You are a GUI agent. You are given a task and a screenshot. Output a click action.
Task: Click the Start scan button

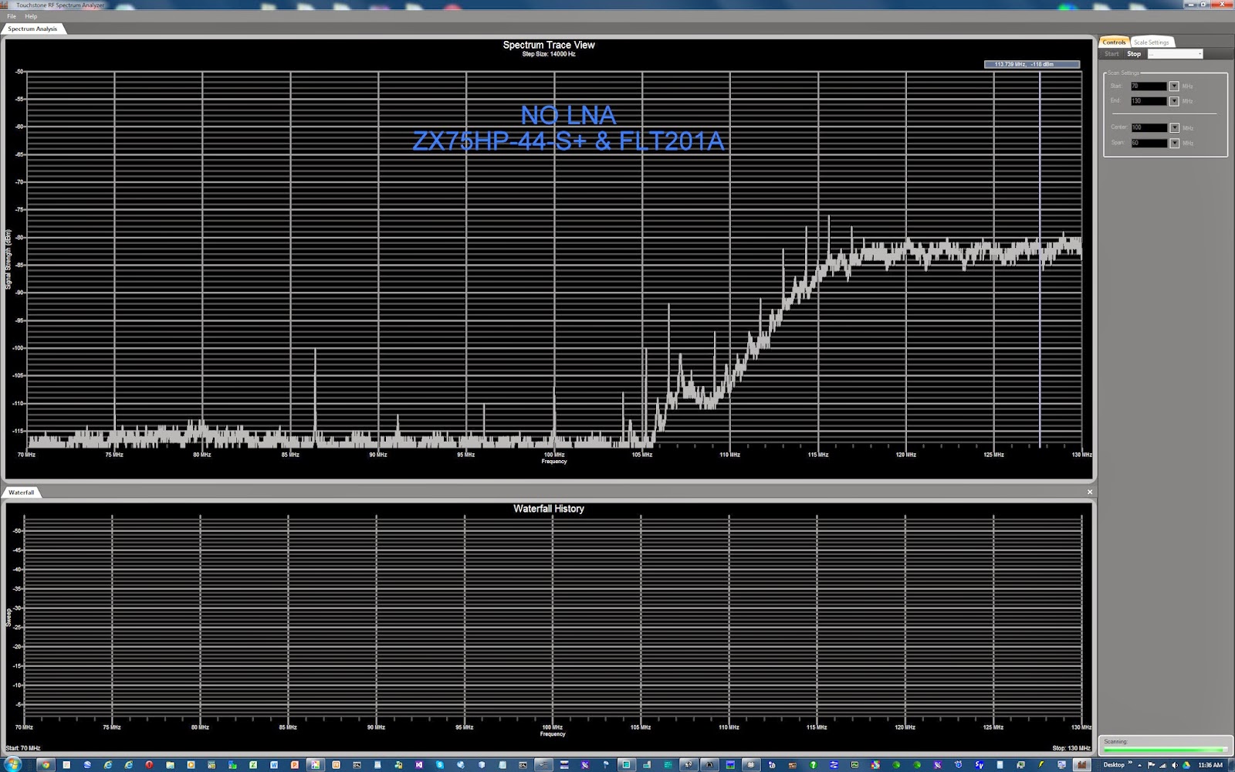coord(1111,54)
